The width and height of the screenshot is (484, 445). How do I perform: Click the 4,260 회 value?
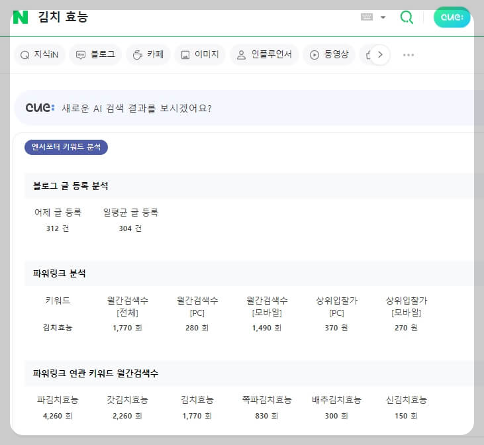[x=58, y=416]
